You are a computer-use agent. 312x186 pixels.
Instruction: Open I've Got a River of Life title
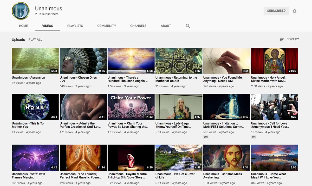click(x=175, y=176)
